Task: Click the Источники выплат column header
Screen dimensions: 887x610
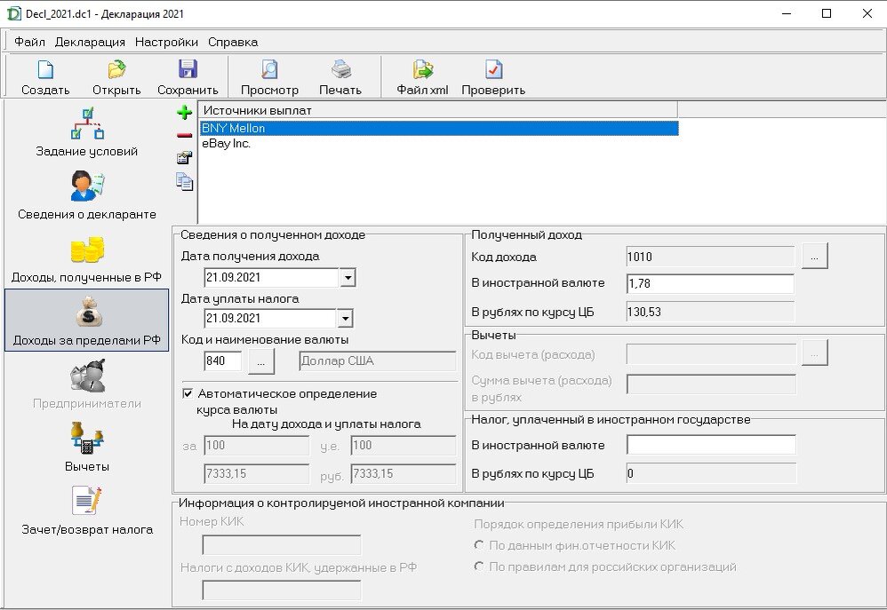Action: [x=438, y=110]
